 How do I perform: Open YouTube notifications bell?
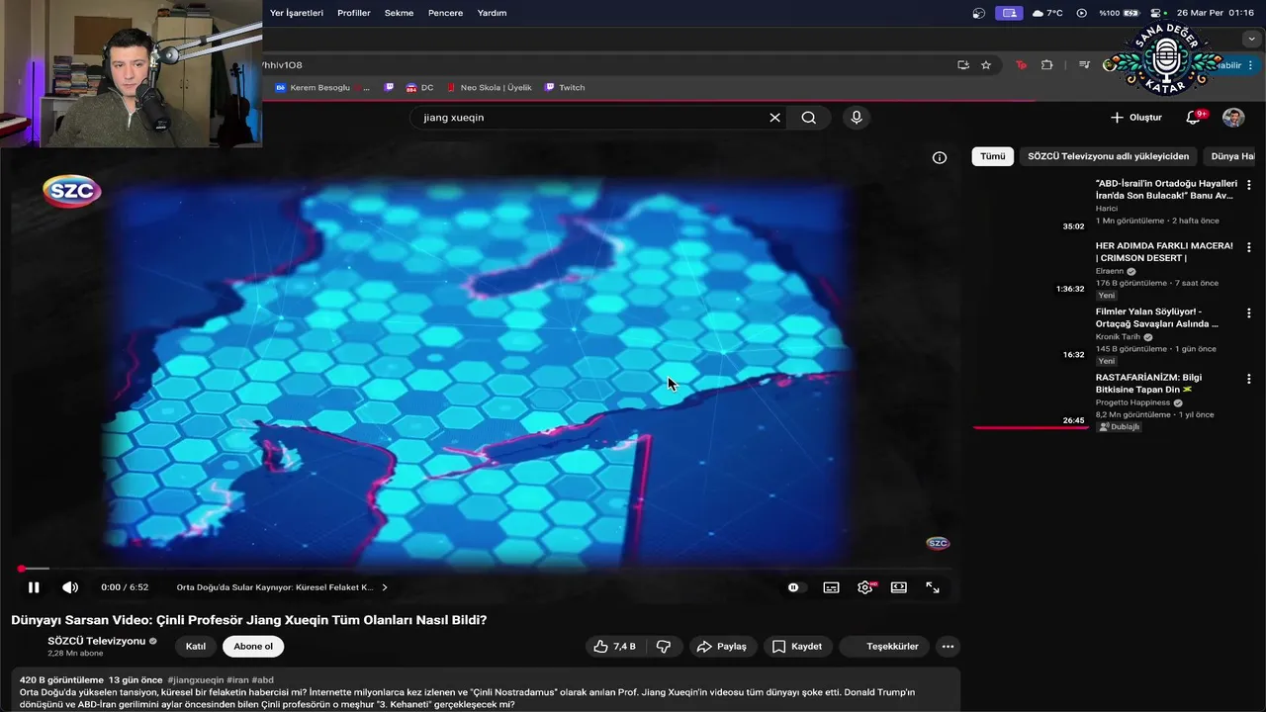point(1194,118)
